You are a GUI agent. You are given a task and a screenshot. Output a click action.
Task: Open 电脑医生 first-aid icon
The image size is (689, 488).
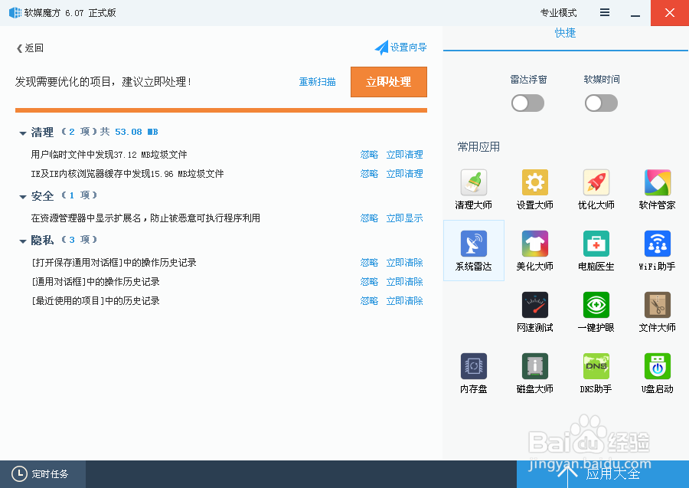pyautogui.click(x=596, y=244)
